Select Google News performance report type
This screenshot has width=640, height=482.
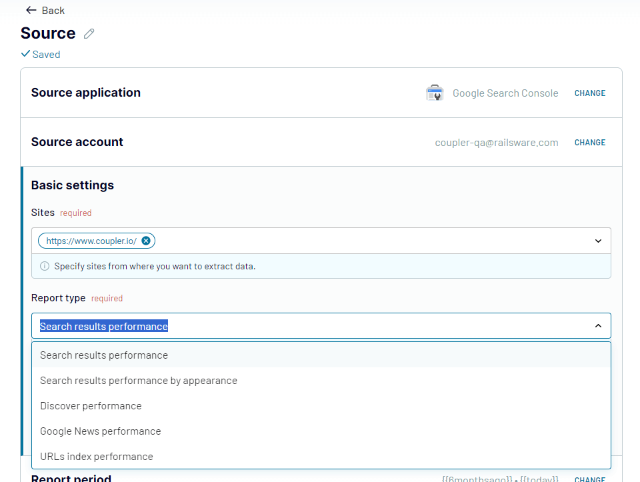click(100, 431)
